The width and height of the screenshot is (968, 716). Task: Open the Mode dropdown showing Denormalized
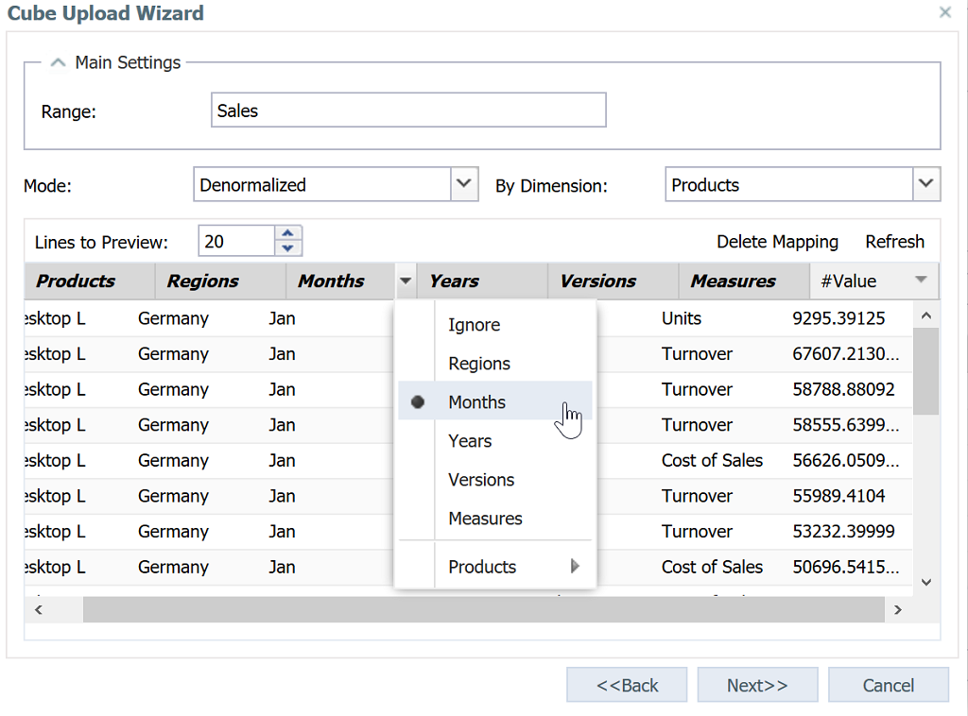point(463,184)
